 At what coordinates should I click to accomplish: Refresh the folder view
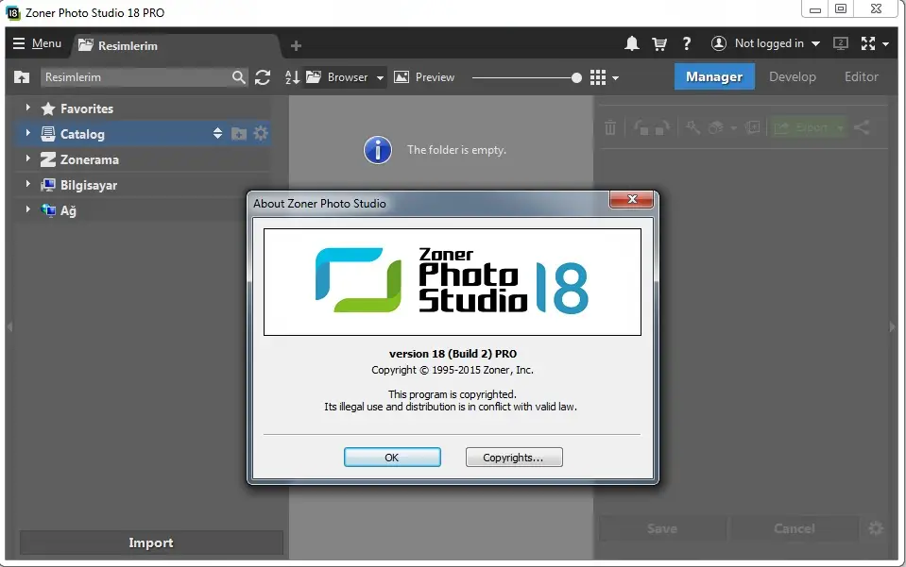pyautogui.click(x=263, y=77)
